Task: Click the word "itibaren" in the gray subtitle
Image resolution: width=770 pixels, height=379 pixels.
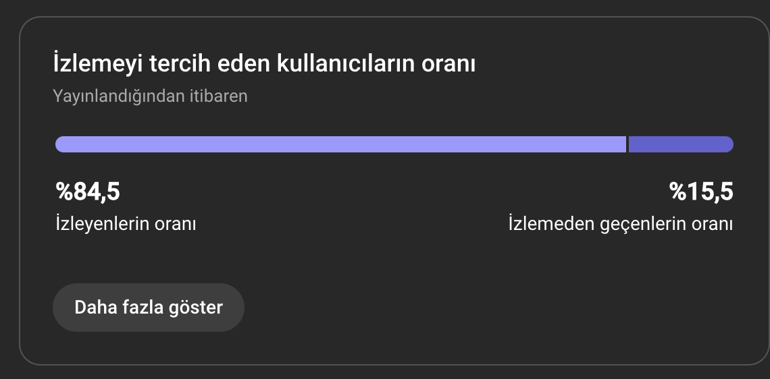Action: (219, 96)
